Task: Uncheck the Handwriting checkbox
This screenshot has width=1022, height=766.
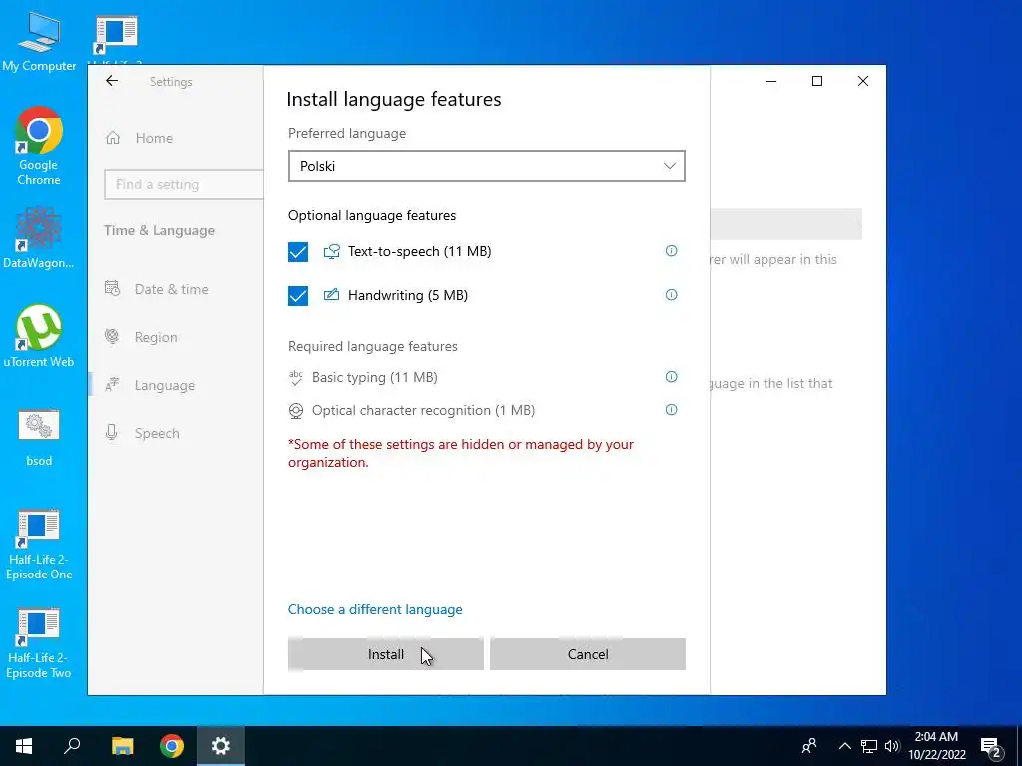Action: (x=298, y=295)
